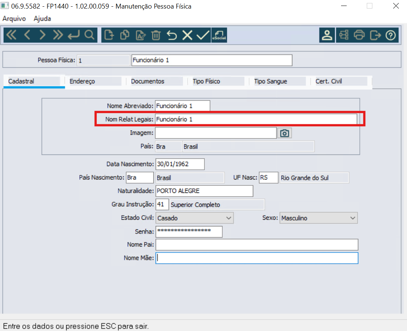
Task: Undo changes with the undo arrow icon
Action: 172,35
